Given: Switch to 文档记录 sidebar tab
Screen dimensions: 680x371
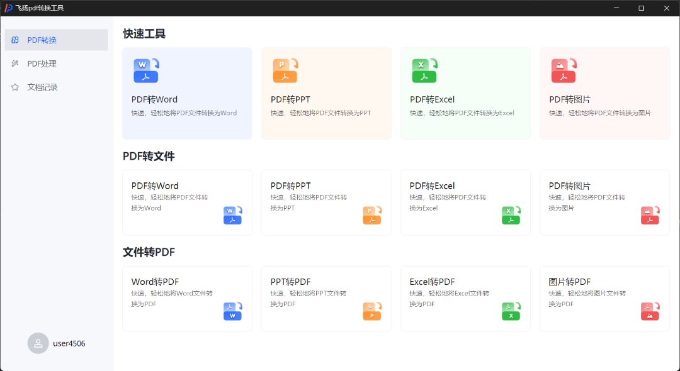Looking at the screenshot, I should pos(56,87).
